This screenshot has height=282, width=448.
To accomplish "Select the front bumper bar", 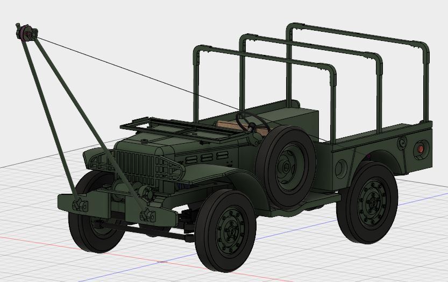I will pos(118,209).
